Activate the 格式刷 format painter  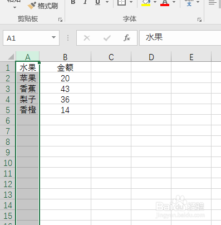(43, 6)
